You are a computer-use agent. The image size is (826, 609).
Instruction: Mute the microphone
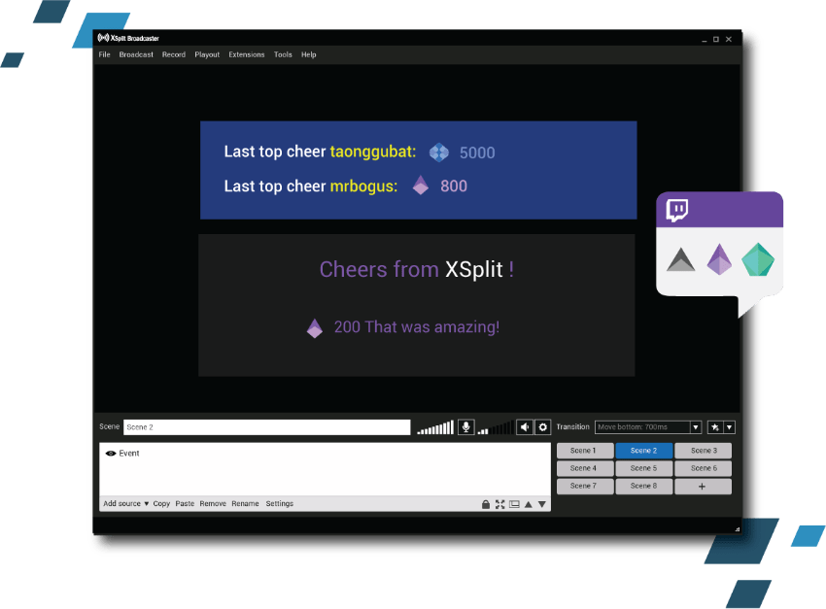coord(465,426)
